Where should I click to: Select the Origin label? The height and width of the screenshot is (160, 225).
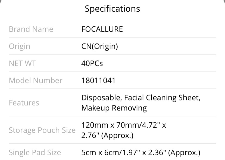click(x=20, y=46)
